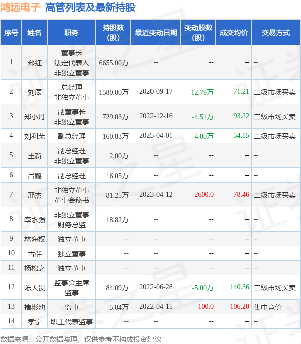The image size is (301, 344).
Task: Click 二级市场买卖 in 陈天畏's row
Action: pyautogui.click(x=275, y=288)
